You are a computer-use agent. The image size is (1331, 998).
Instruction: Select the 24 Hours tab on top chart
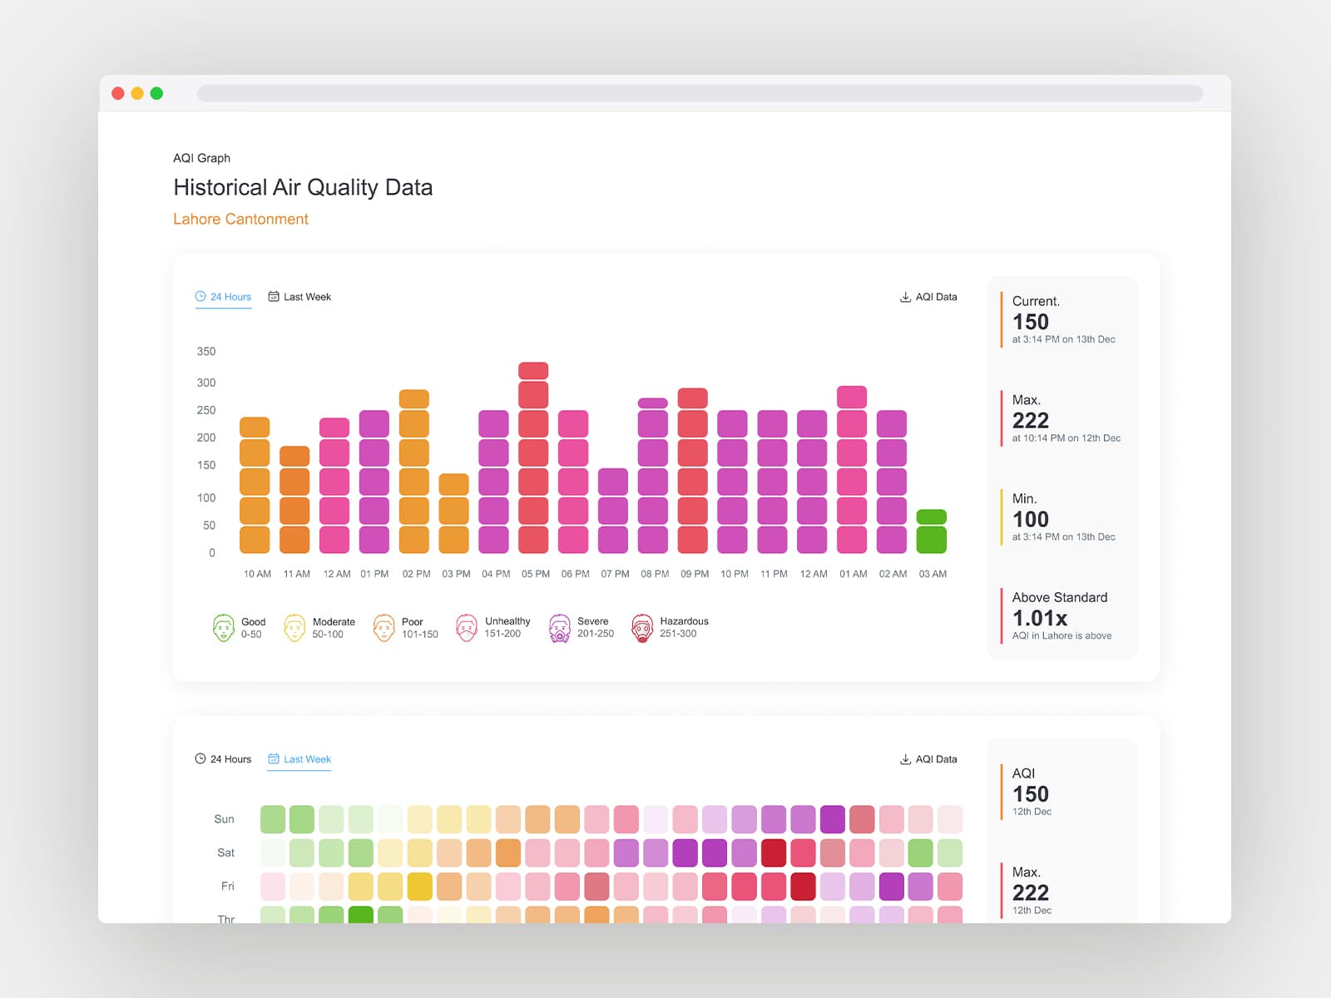tap(223, 297)
